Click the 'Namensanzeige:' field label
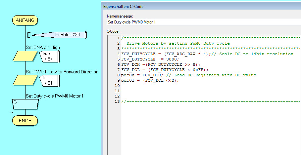Screen dimensions: 301x155 [120, 16]
